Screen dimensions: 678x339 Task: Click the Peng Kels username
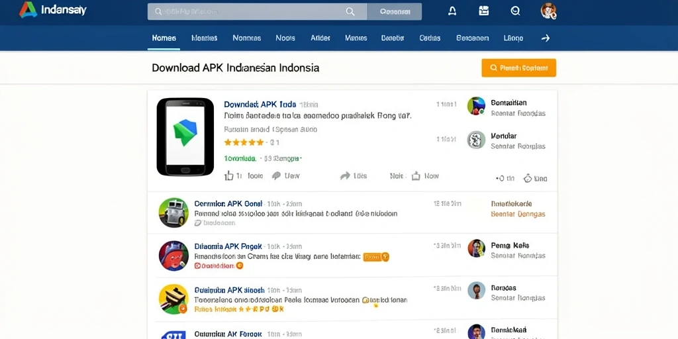(x=510, y=245)
